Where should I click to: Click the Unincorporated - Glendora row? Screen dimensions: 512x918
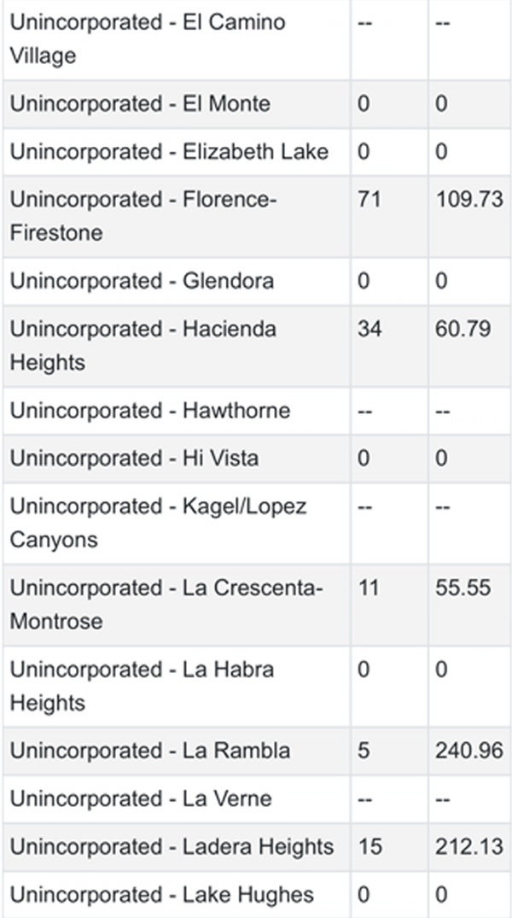[x=257, y=281]
